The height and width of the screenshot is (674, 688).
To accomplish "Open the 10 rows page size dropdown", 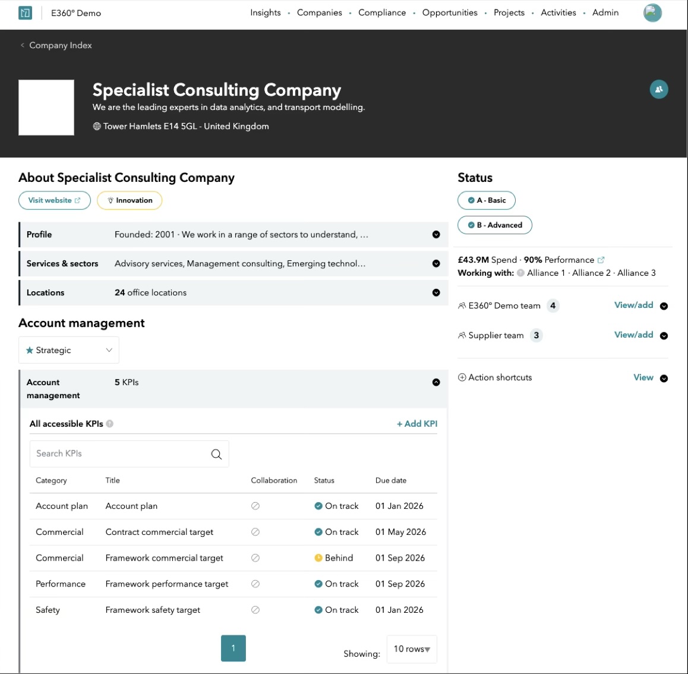I will pyautogui.click(x=412, y=649).
